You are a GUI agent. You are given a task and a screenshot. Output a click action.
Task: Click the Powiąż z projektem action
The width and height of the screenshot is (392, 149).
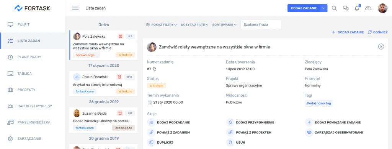pyautogui.click(x=249, y=132)
